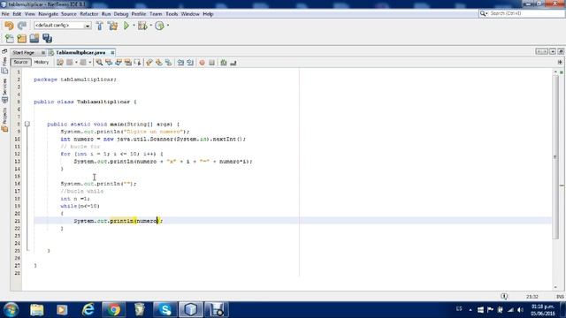The image size is (566, 318).
Task: Click the editor vertical scrollbar
Action: 555,157
